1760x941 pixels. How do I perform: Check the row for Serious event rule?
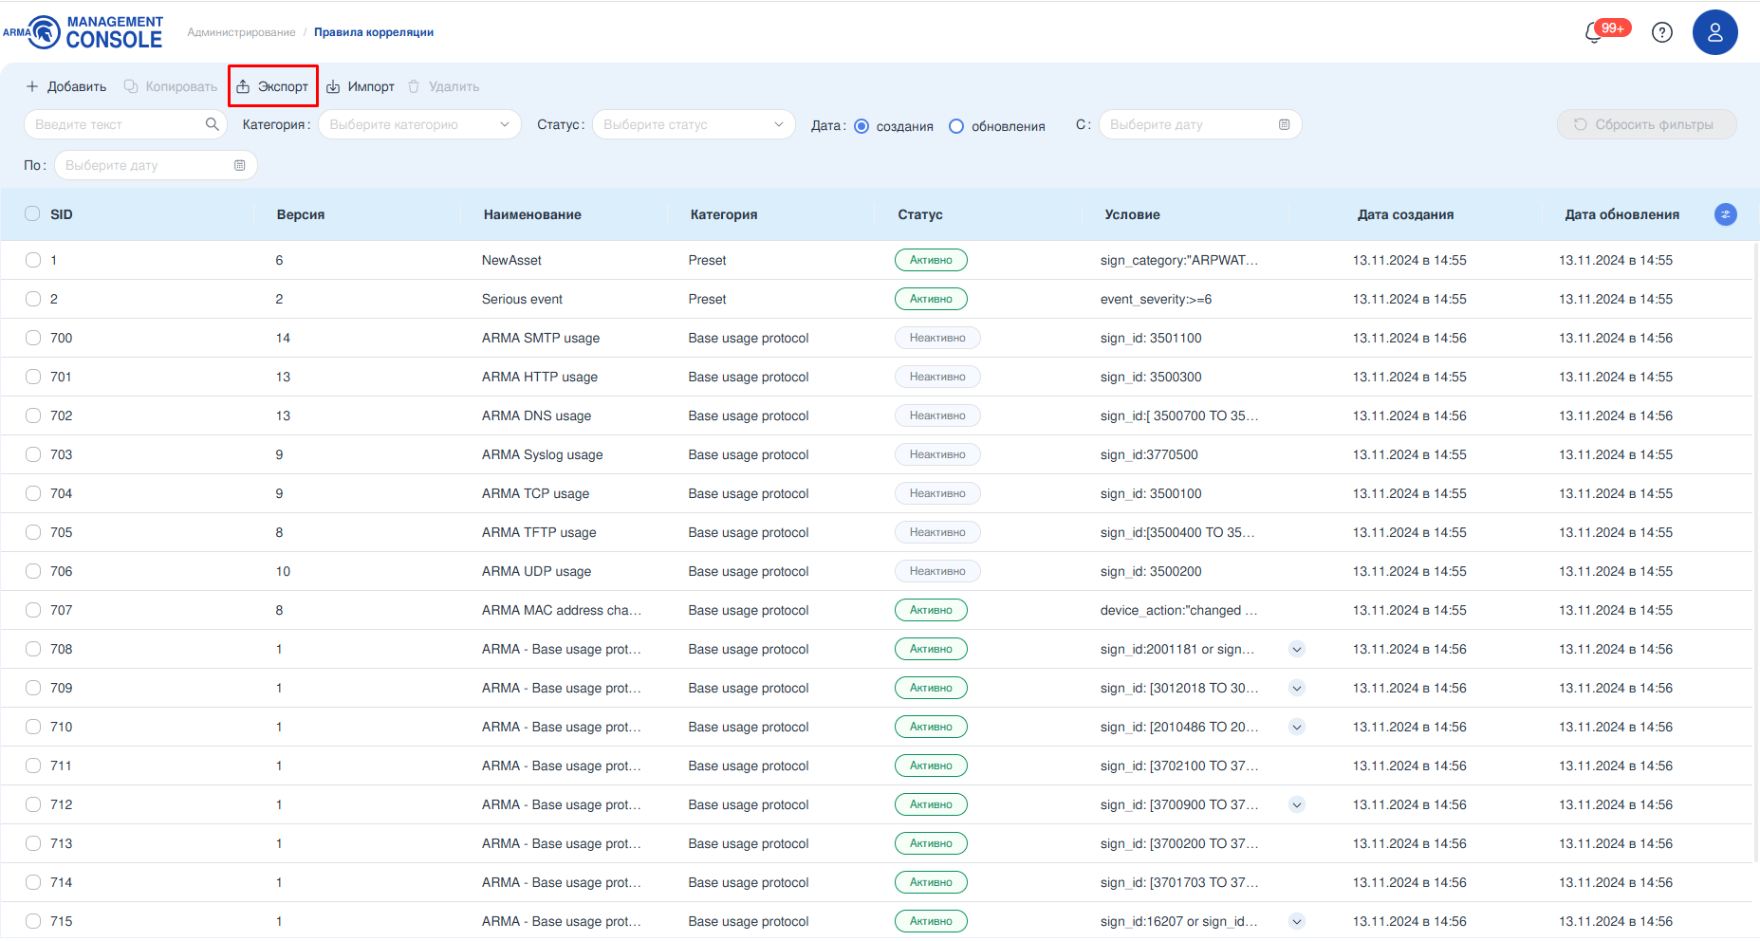[33, 299]
